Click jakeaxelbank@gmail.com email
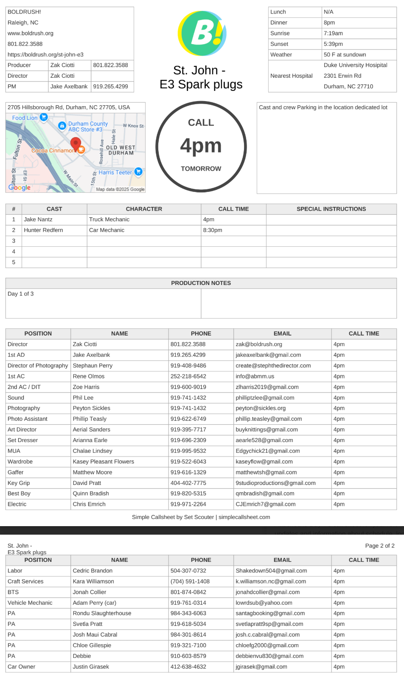 (x=268, y=355)
